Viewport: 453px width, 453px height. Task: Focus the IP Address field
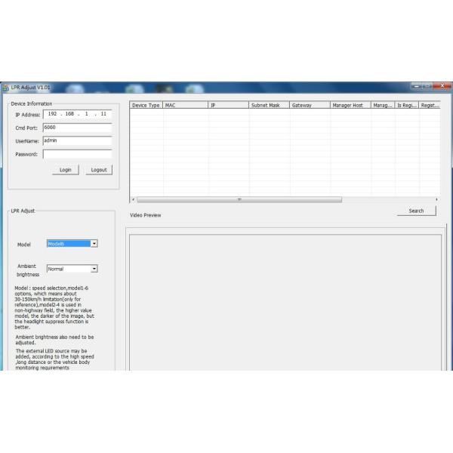coord(77,114)
